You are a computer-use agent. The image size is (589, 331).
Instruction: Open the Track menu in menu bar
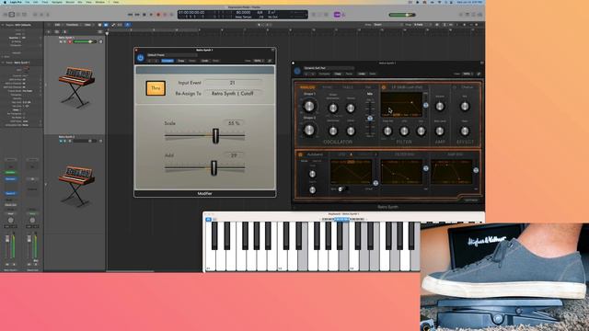click(x=45, y=2)
